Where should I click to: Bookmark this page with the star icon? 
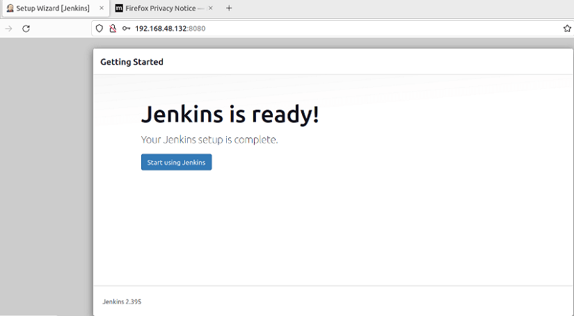567,28
